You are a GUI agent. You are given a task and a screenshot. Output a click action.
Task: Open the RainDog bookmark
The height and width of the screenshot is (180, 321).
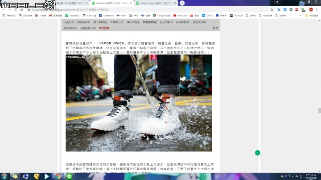[89, 16]
